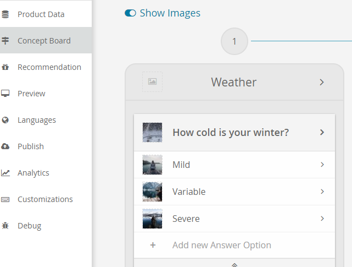Image resolution: width=352 pixels, height=267 pixels.
Task: Go to the Analytics menu item
Action: pyautogui.click(x=33, y=173)
